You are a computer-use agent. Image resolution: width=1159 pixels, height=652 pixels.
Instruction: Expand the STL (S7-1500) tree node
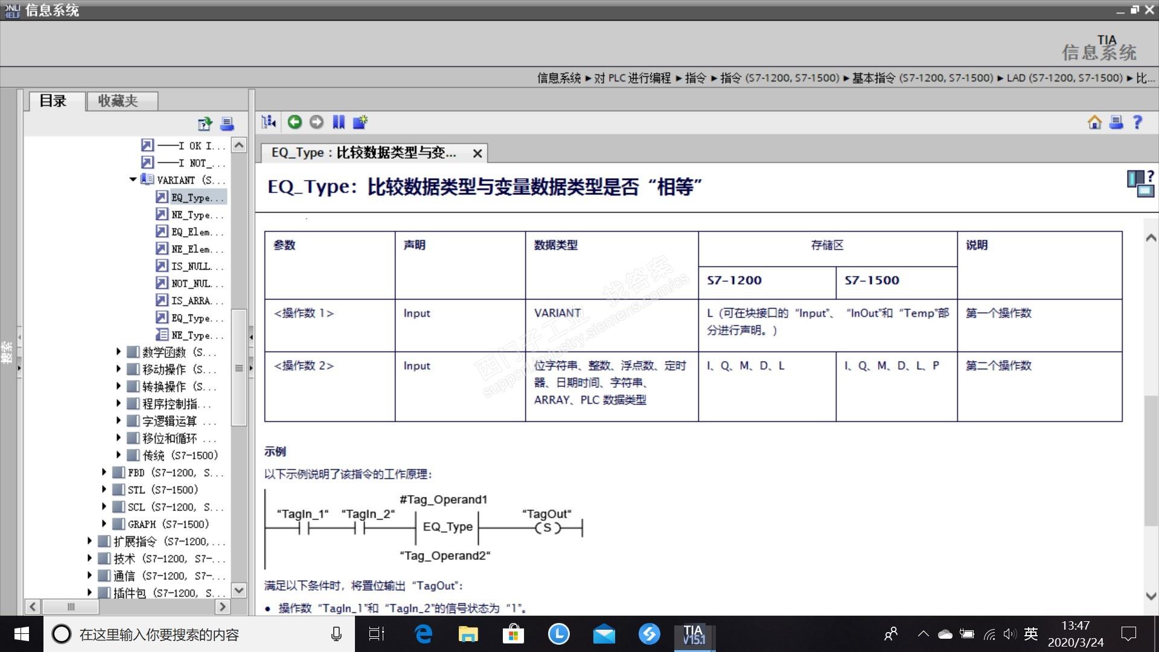[x=104, y=490]
